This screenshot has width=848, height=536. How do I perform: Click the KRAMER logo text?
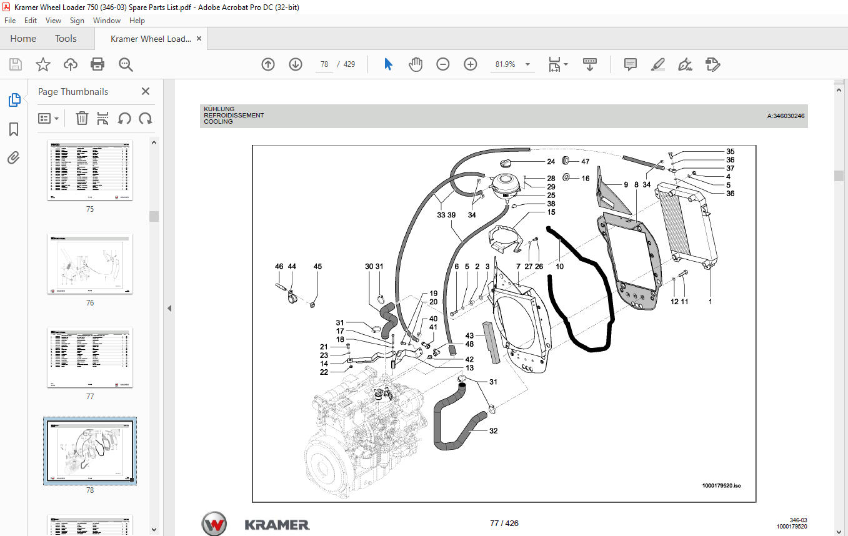point(277,525)
